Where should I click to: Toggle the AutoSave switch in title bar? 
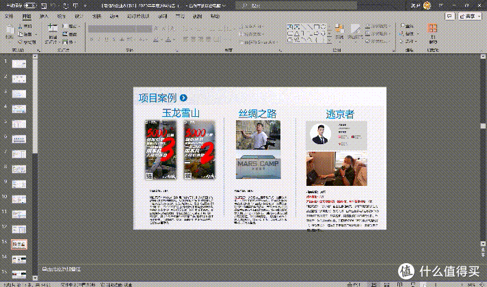point(30,5)
